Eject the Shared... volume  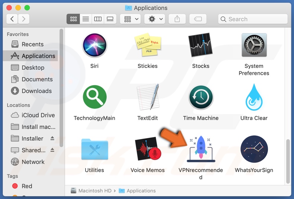tap(52, 150)
